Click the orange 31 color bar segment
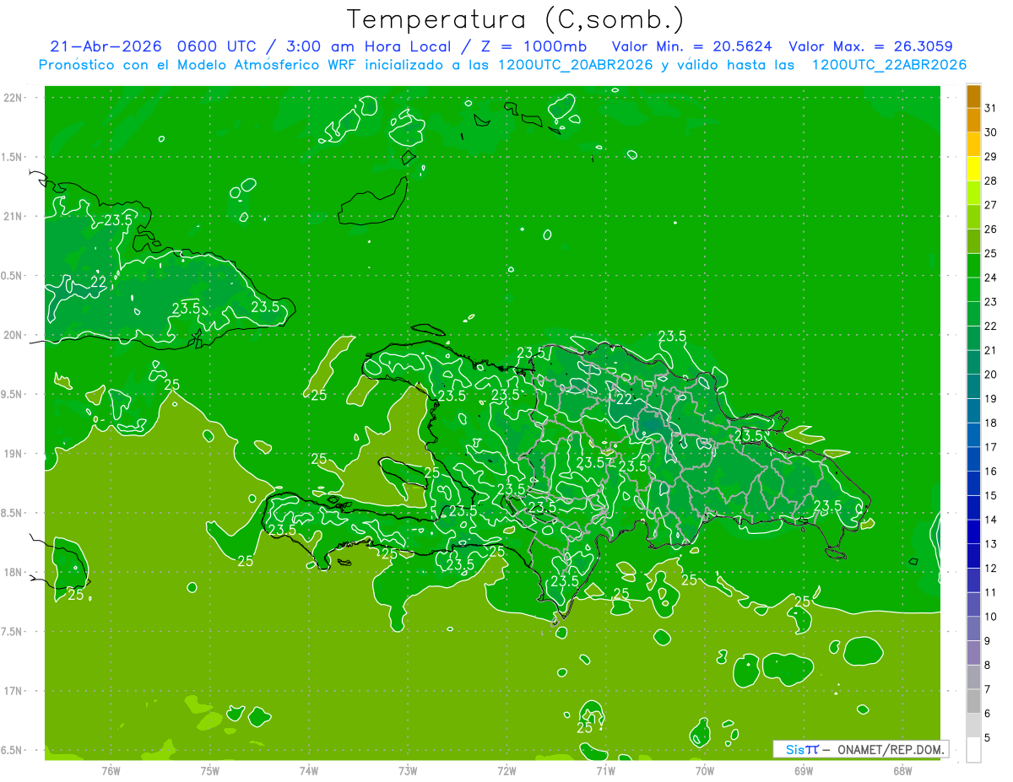This screenshot has width=1013, height=782. tap(973, 97)
